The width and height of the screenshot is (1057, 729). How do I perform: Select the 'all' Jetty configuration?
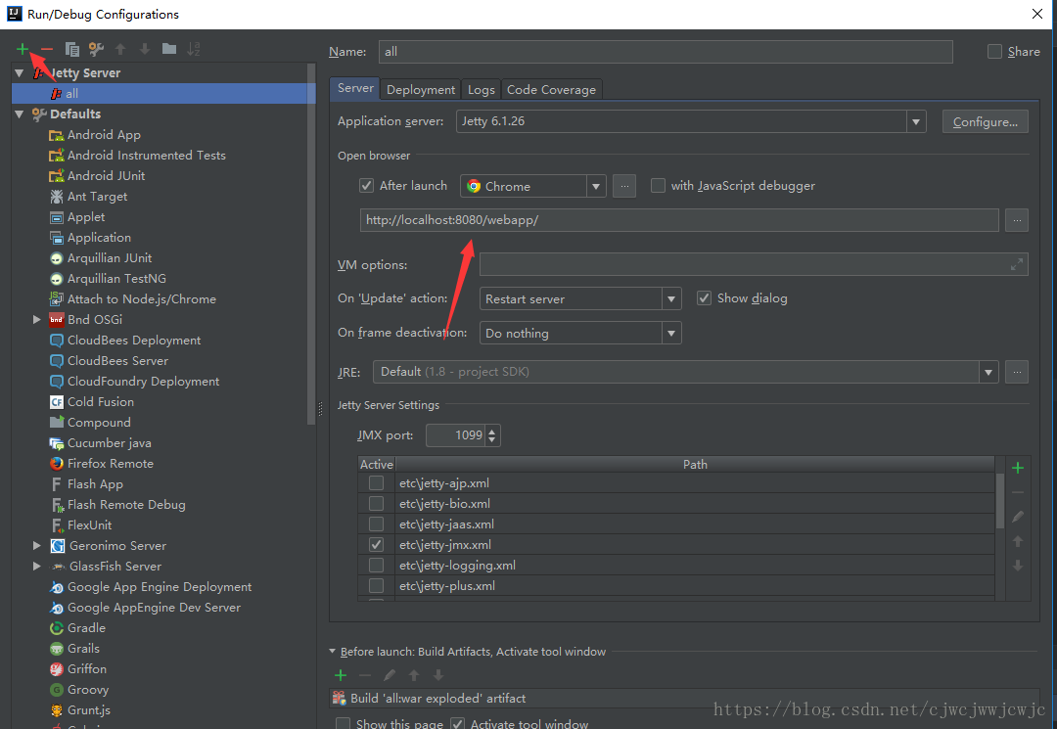[x=163, y=94]
